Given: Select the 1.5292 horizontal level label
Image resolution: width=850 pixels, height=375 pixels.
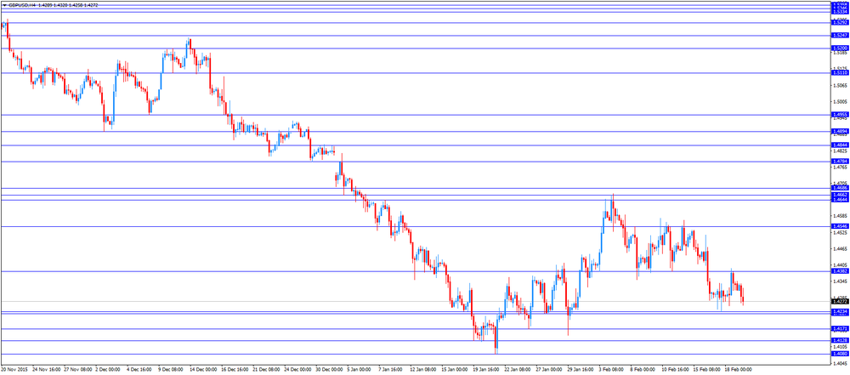Looking at the screenshot, I should (x=840, y=23).
